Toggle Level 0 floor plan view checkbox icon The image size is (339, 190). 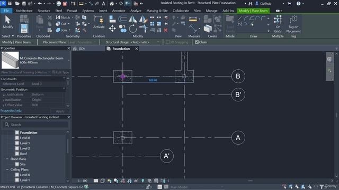17,138
